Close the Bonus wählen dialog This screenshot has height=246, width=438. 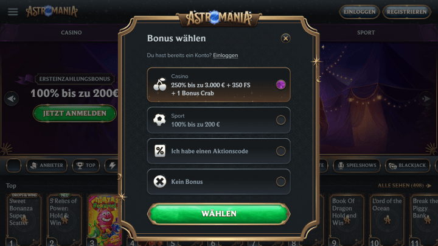coord(285,38)
